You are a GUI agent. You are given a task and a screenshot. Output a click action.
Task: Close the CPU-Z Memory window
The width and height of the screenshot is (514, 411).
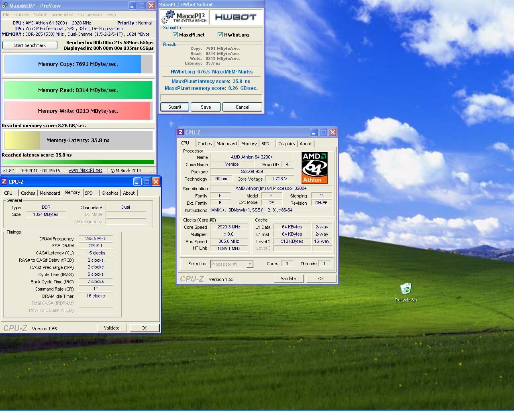point(156,182)
